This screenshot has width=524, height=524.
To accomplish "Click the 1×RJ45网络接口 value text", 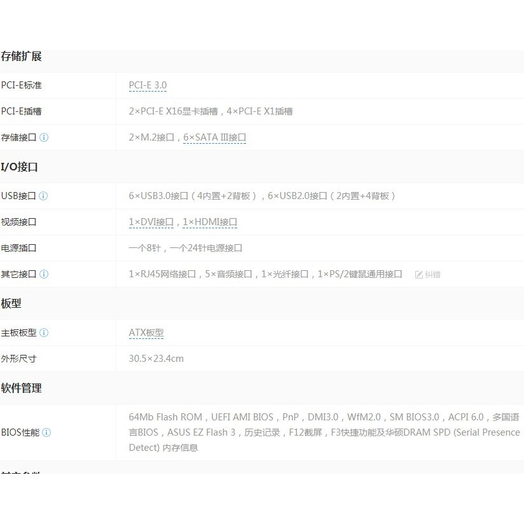I will point(162,274).
